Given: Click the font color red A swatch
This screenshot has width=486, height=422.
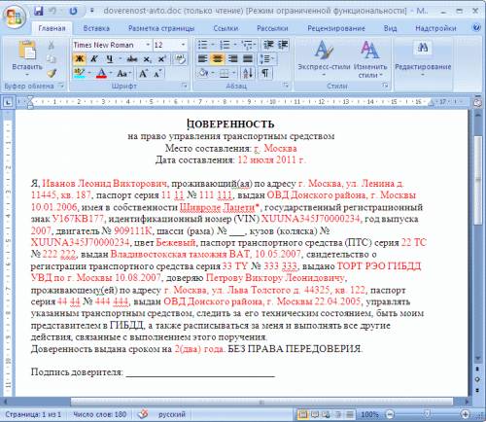Looking at the screenshot, I should pos(101,73).
